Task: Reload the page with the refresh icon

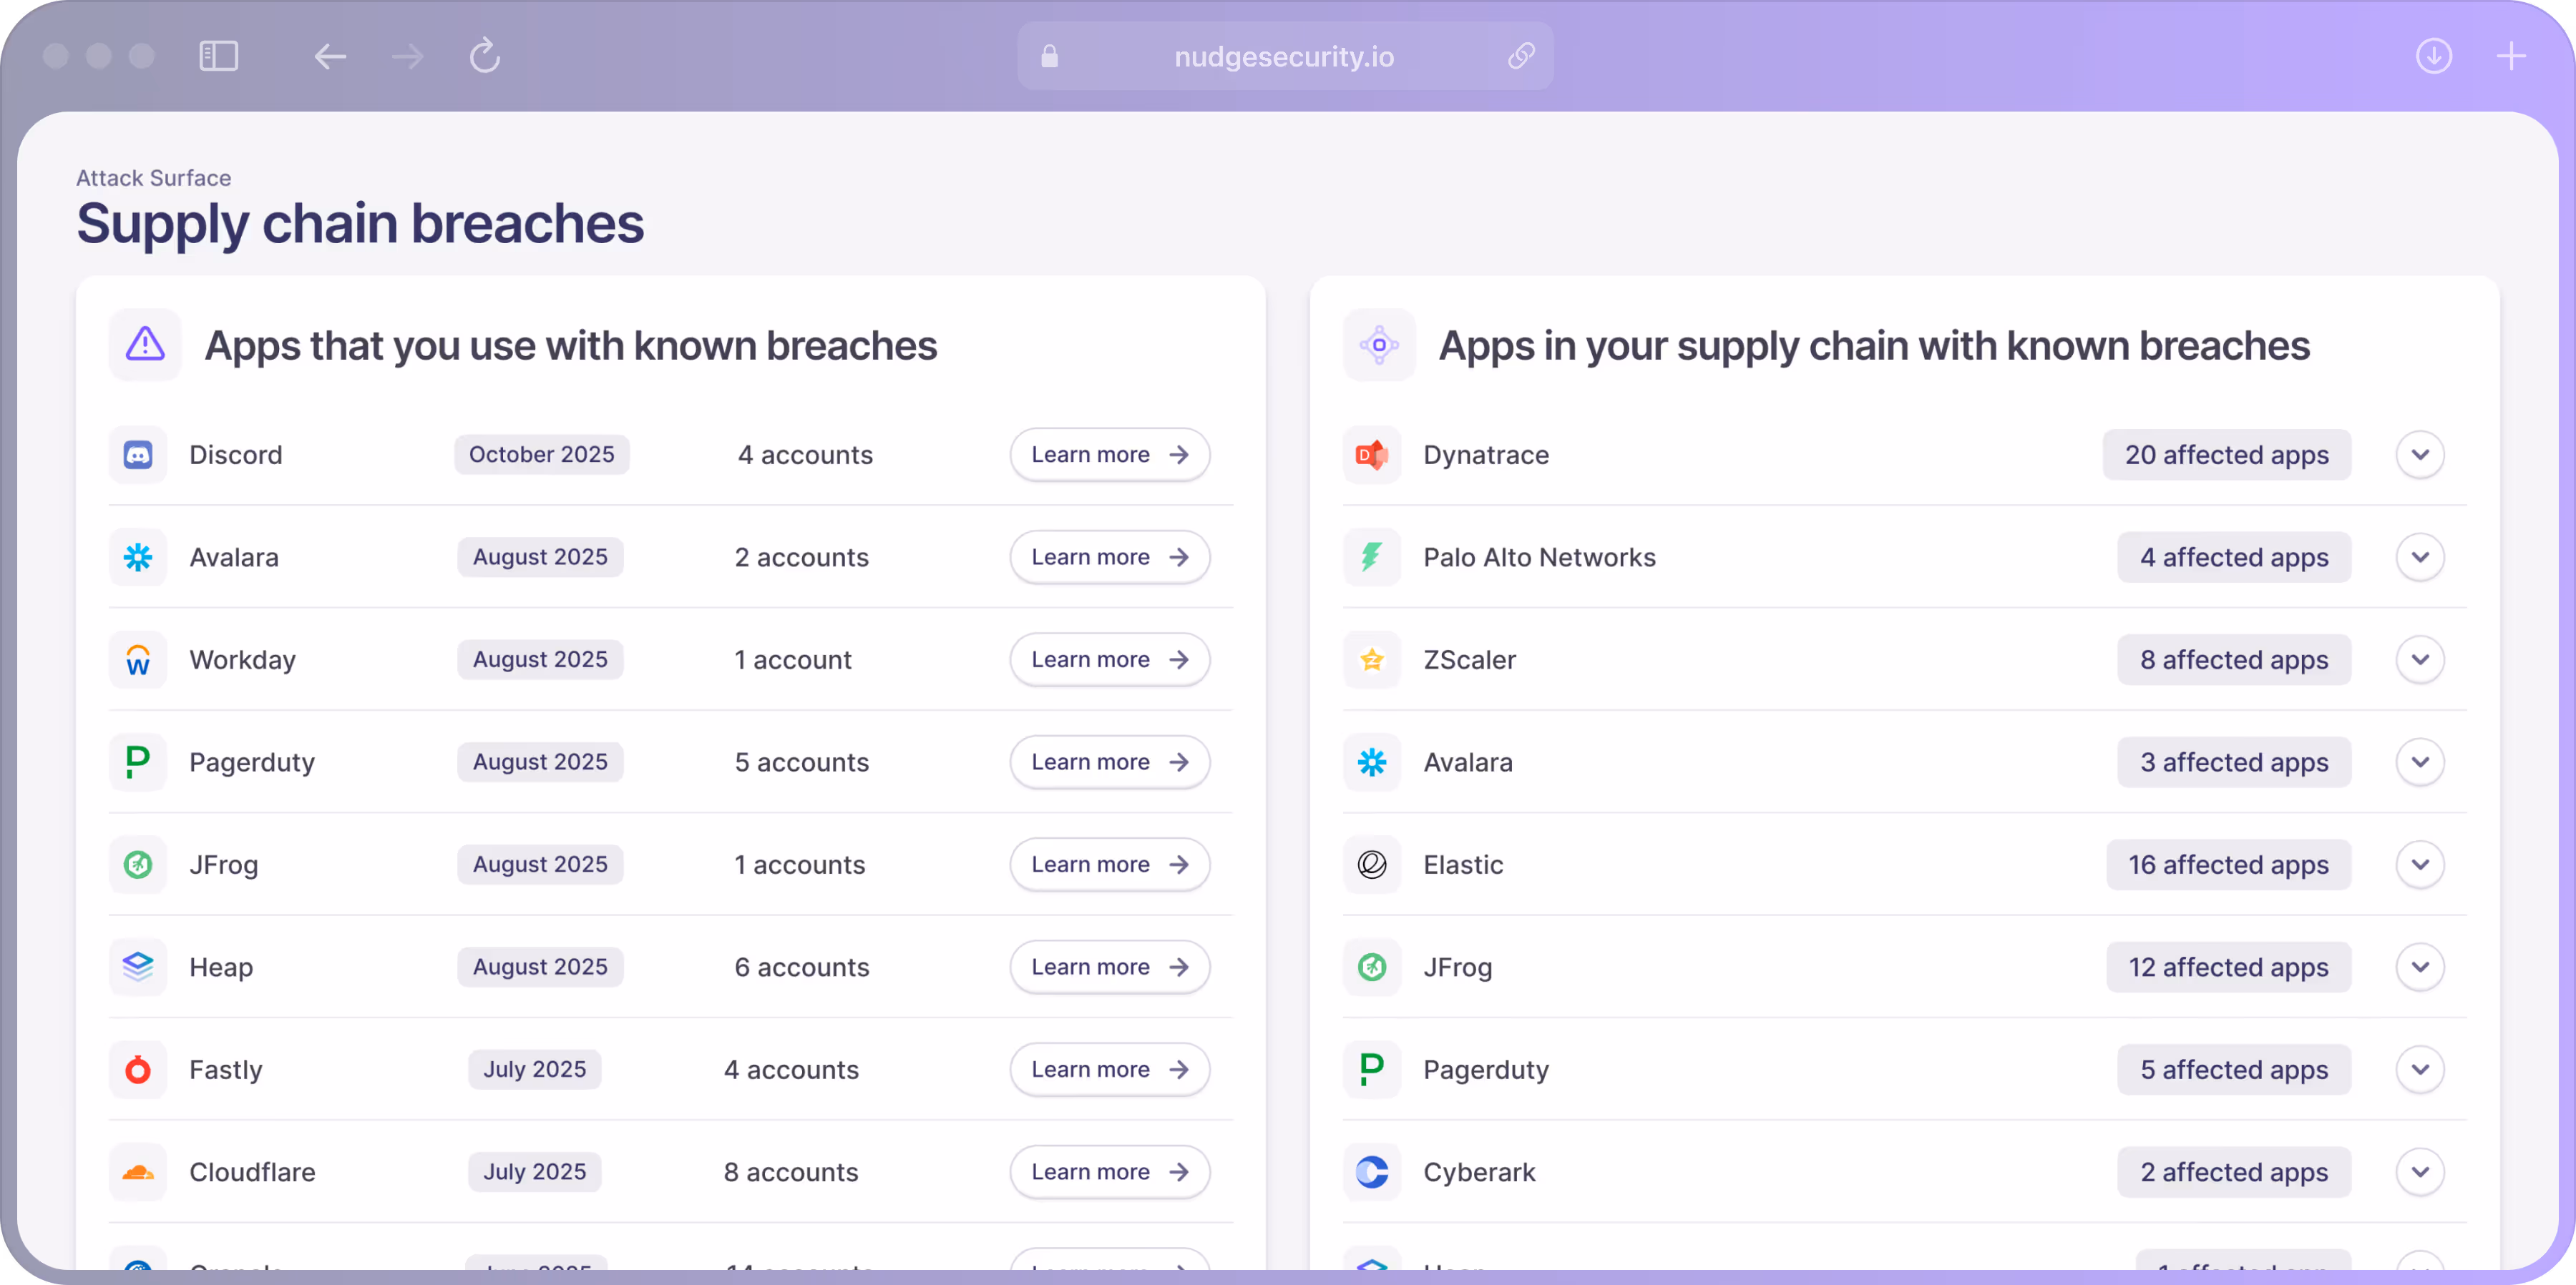Action: pos(485,56)
